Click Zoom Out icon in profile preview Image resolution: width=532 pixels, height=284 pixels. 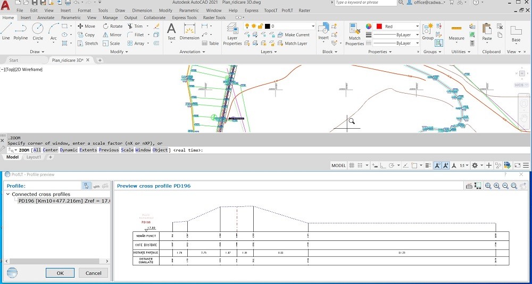505,186
